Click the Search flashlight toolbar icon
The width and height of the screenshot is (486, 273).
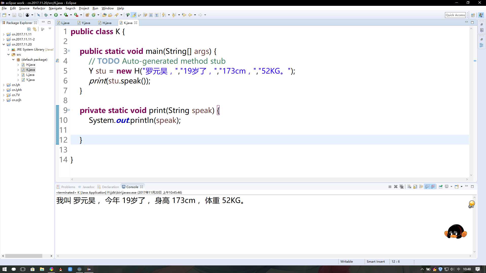coord(116,15)
